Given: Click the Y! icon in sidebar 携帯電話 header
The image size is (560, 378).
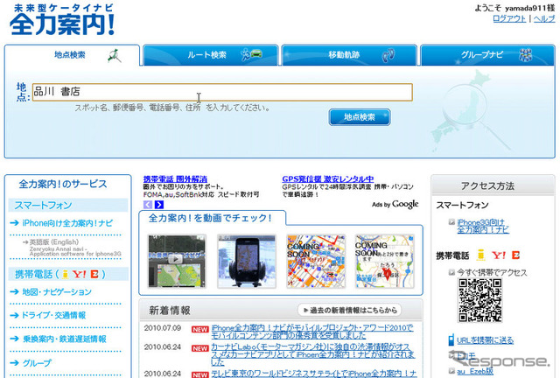Looking at the screenshot, I should (x=79, y=275).
